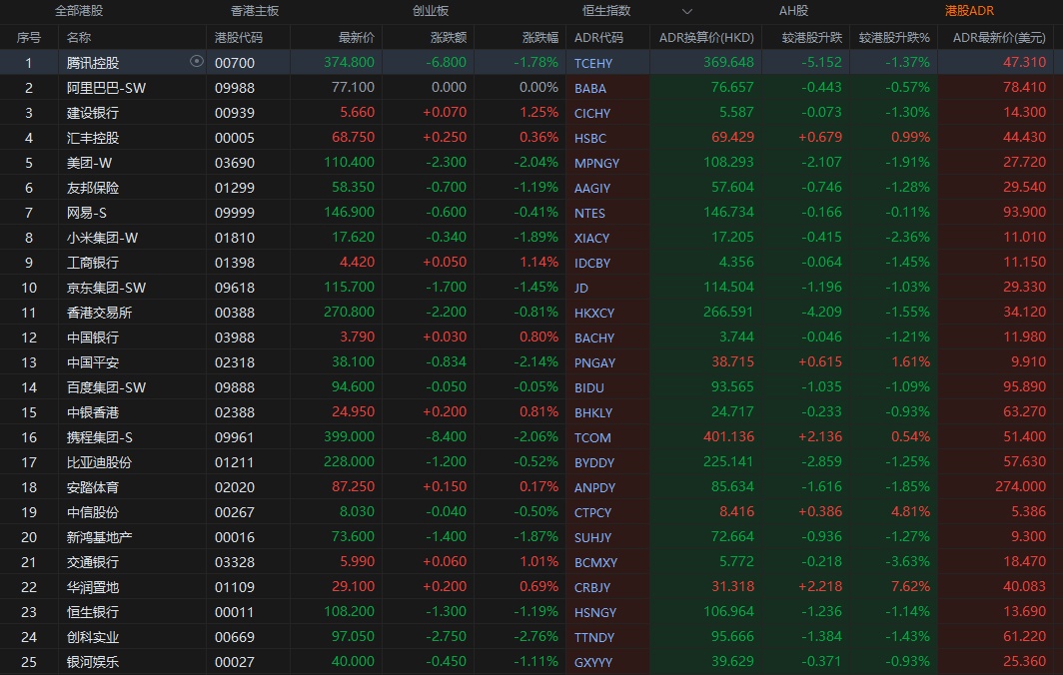Open the 香港主板 tab

255,12
